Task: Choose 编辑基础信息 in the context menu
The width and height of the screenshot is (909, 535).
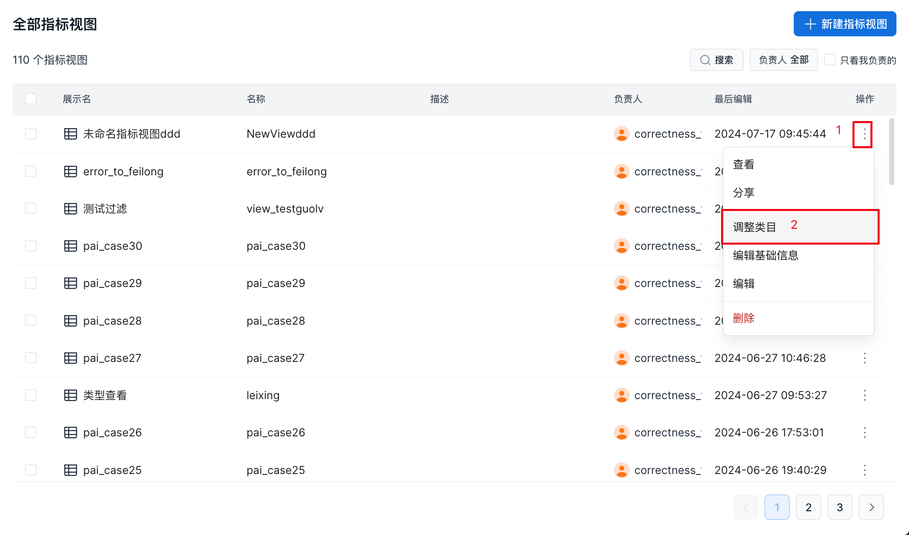Action: (765, 255)
